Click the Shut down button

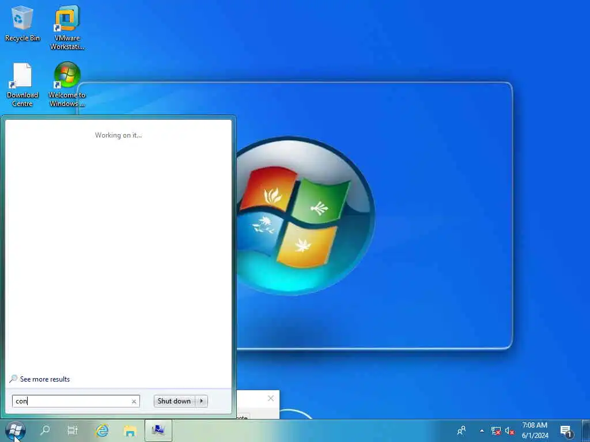pyautogui.click(x=174, y=401)
